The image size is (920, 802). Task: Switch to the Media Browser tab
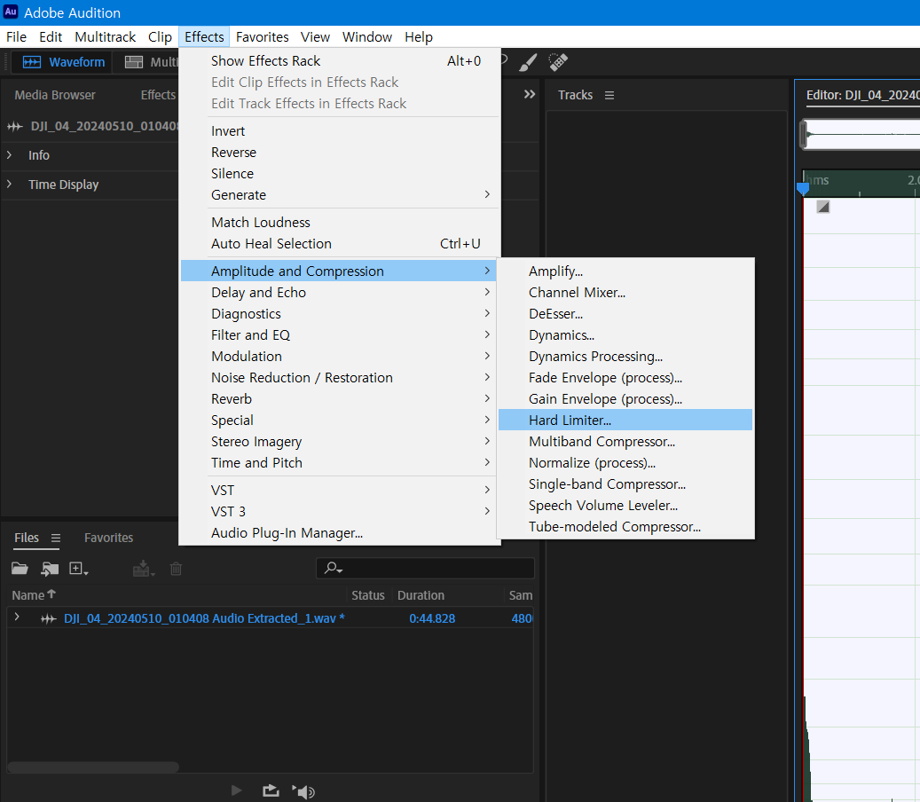click(x=55, y=95)
